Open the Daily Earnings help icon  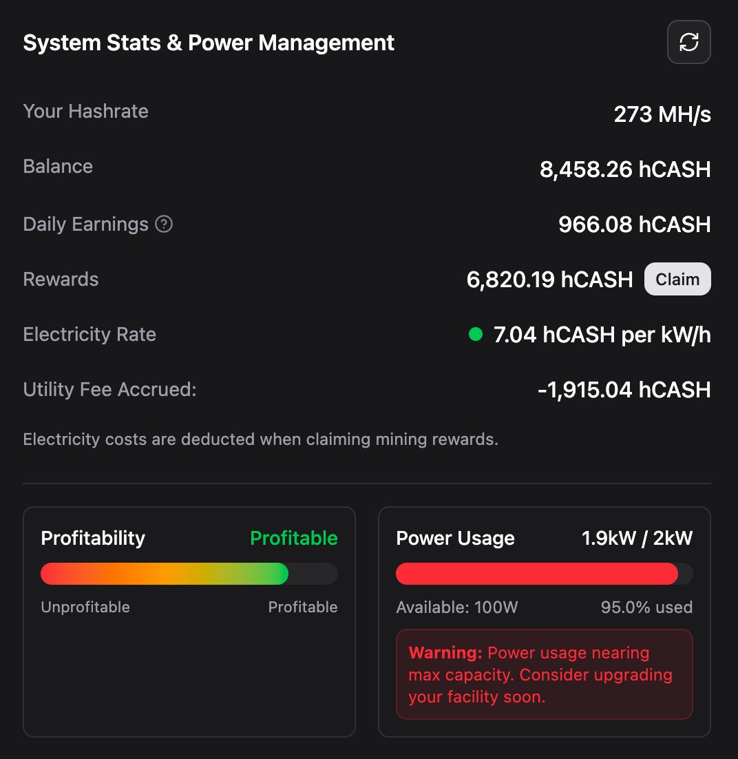click(x=164, y=224)
